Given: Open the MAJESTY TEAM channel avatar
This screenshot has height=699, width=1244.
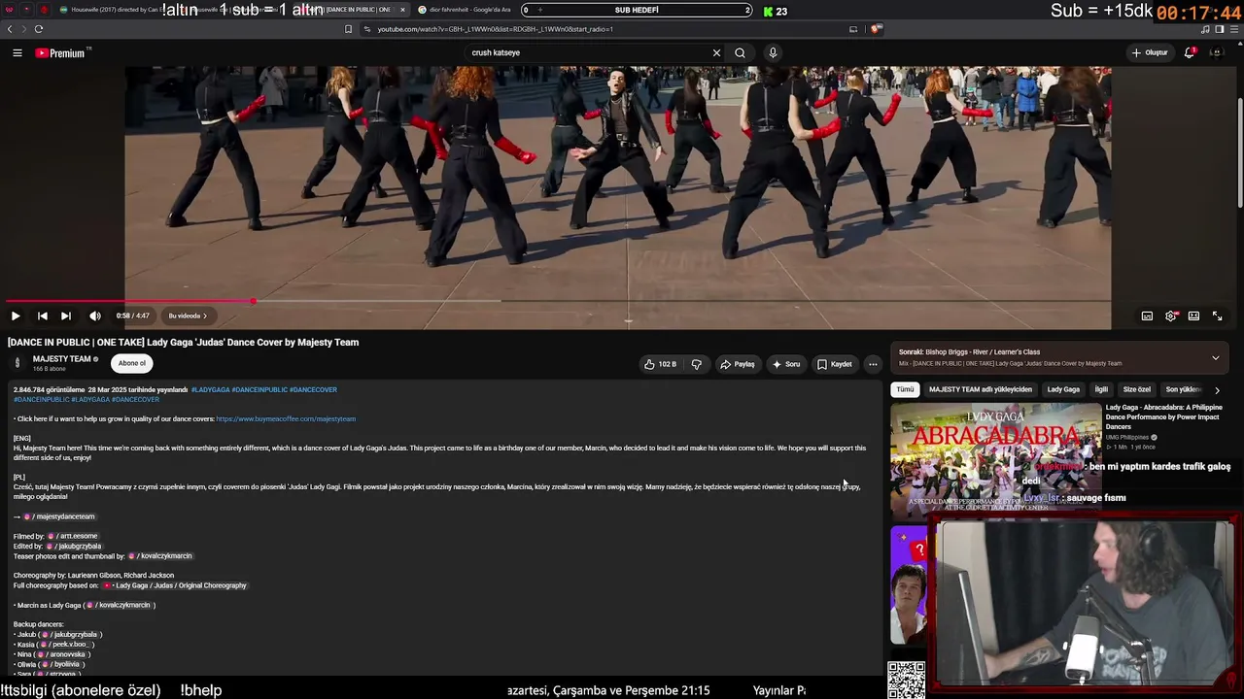Looking at the screenshot, I should pyautogui.click(x=17, y=363).
